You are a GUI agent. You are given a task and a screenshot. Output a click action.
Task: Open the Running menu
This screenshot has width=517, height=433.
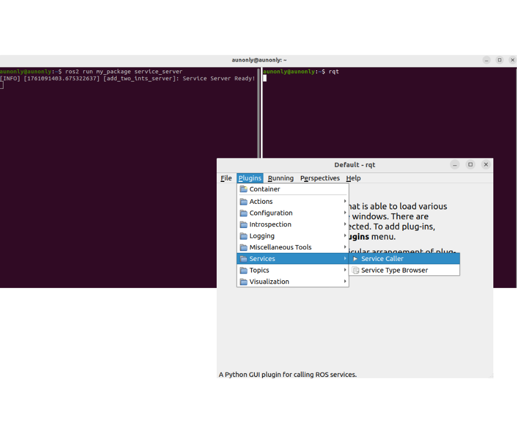pos(280,178)
